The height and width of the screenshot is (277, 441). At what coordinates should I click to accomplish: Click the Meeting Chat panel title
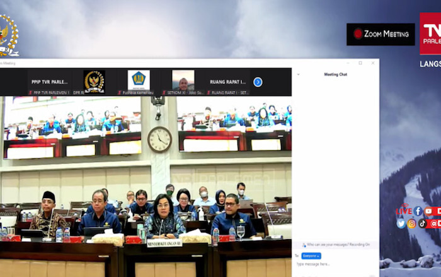(336, 74)
